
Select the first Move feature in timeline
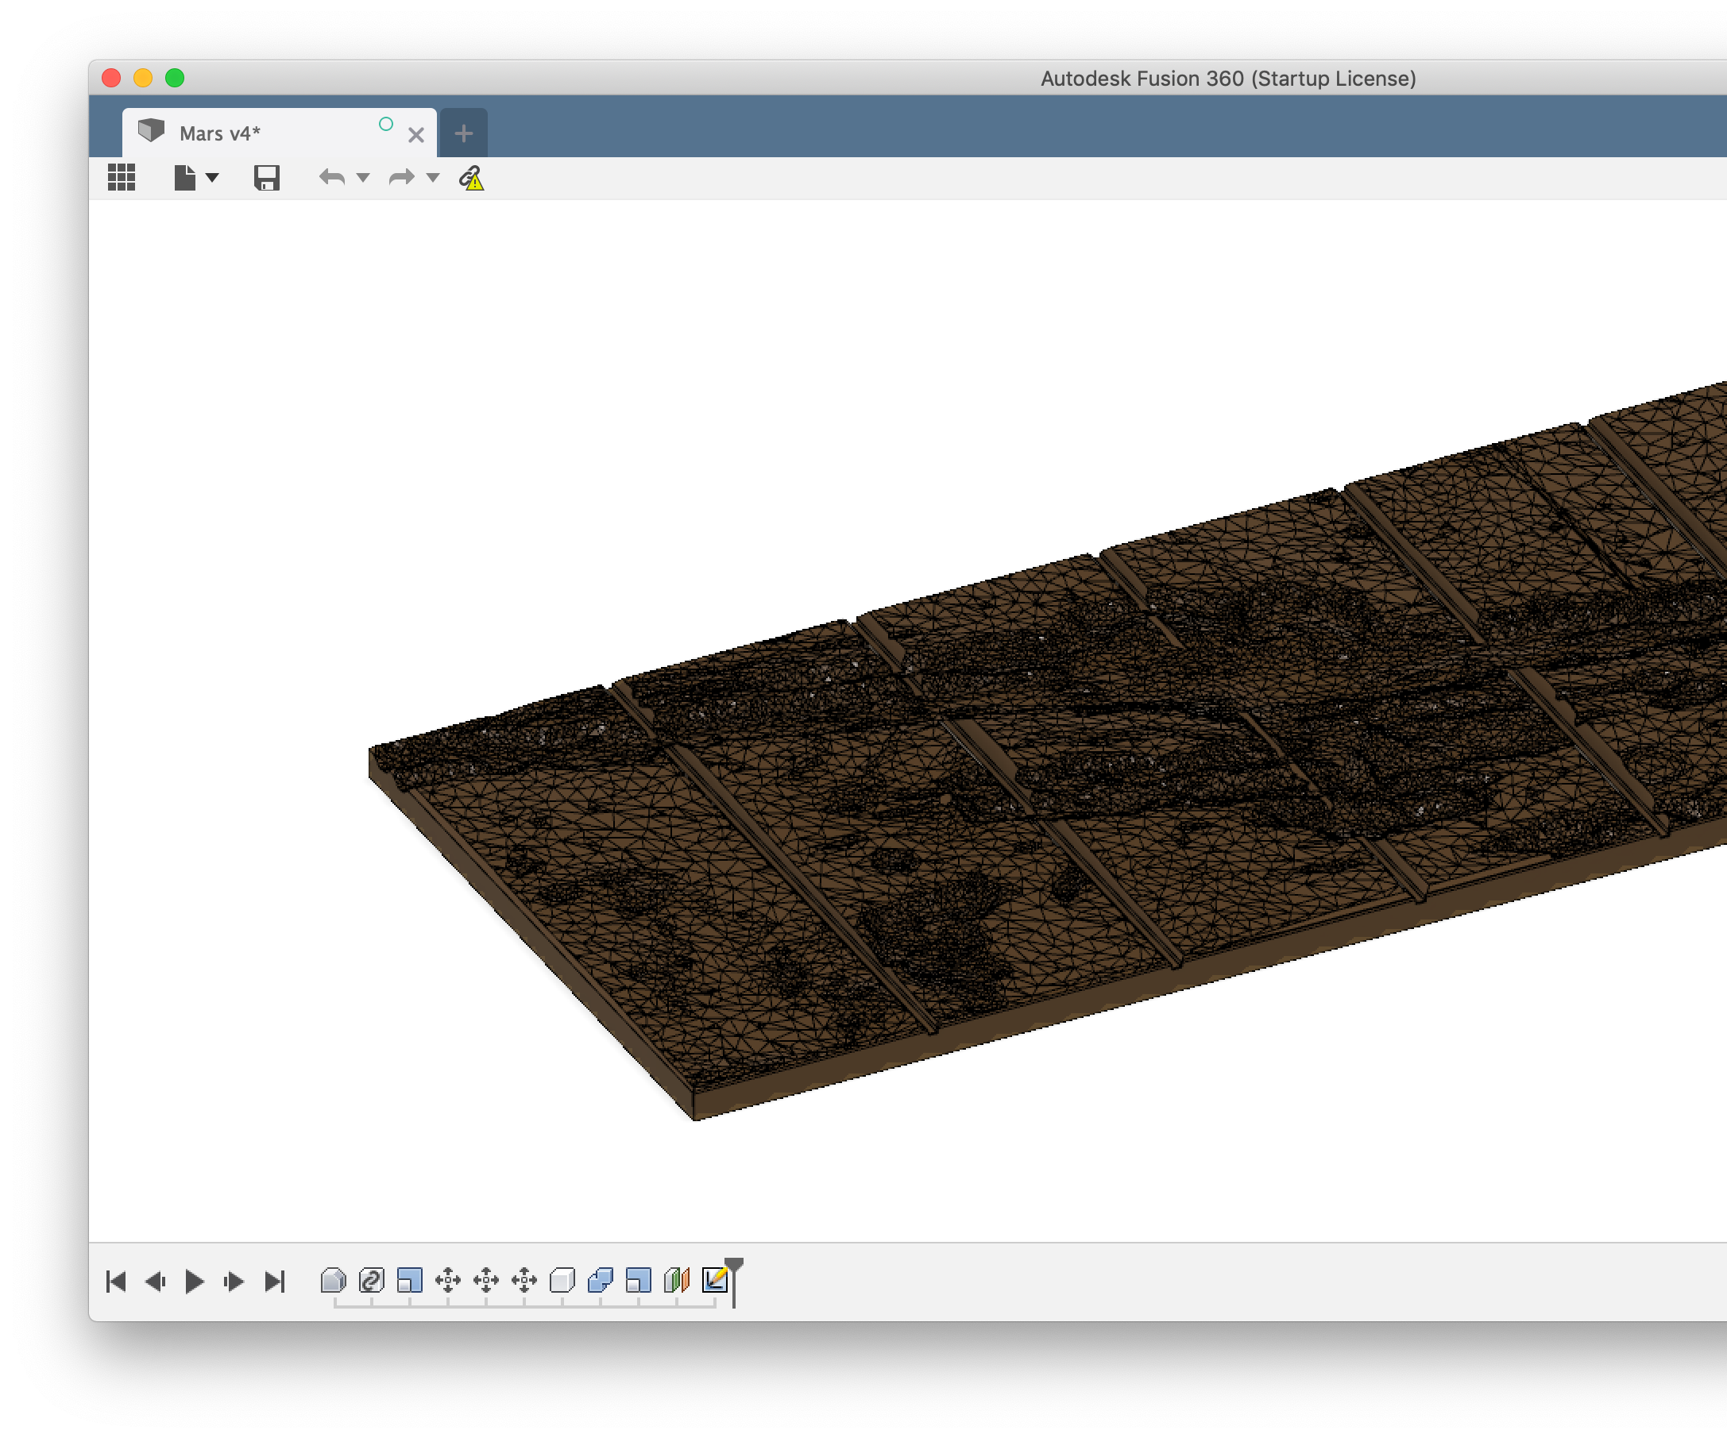447,1280
